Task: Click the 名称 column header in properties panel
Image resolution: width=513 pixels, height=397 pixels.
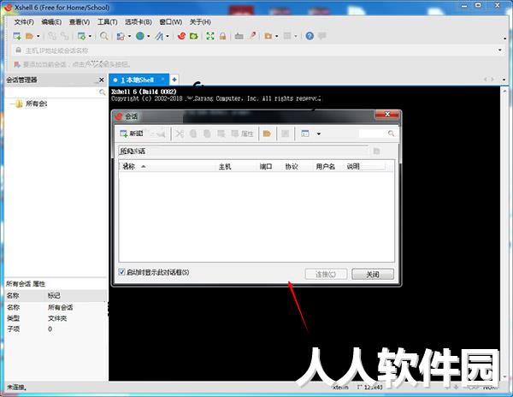Action: [x=26, y=295]
